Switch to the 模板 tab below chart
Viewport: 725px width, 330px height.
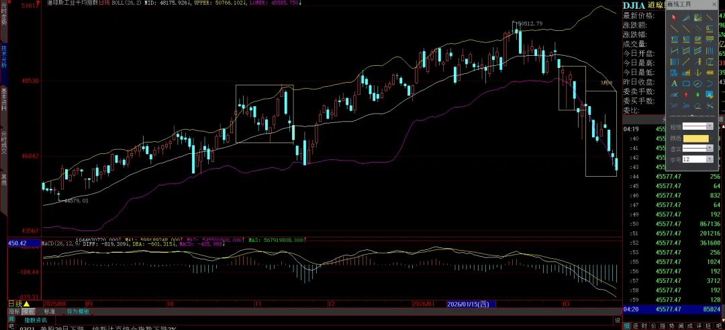[x=28, y=311]
